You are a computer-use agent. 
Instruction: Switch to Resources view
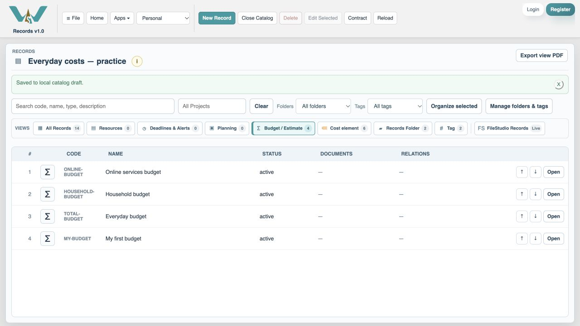pos(111,128)
